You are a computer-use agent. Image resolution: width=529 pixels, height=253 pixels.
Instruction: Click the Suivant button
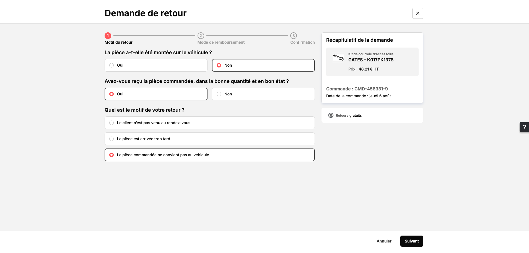tap(412, 241)
